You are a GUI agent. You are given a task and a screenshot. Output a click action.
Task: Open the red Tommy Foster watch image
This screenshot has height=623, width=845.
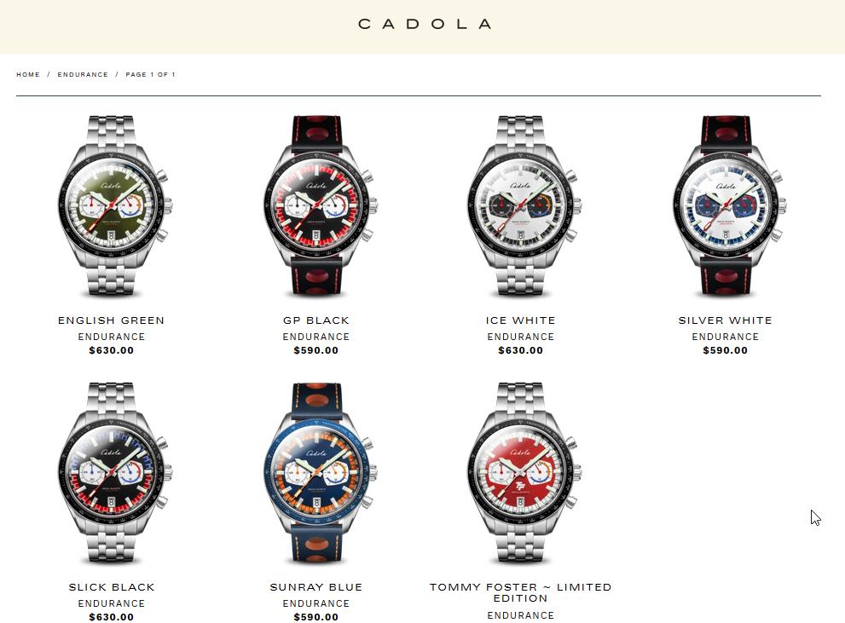(524, 473)
